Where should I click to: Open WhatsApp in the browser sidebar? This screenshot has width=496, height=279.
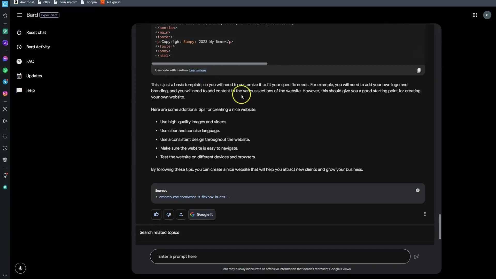[x=5, y=70]
